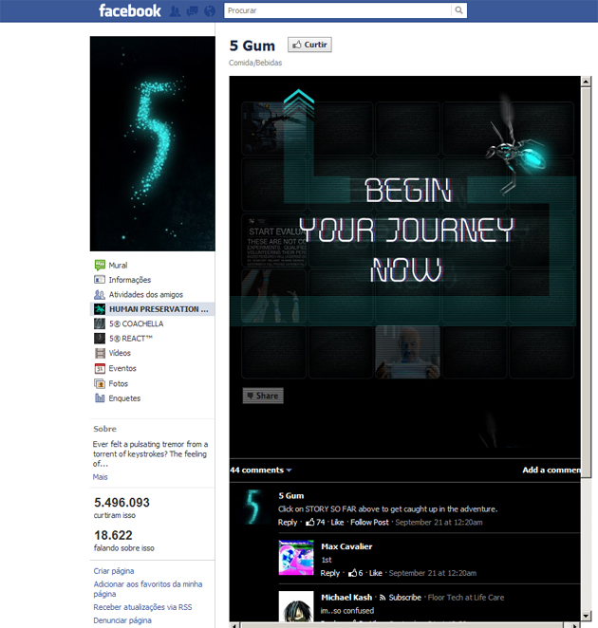
Task: Like Max Cavalier's comment
Action: pos(375,573)
